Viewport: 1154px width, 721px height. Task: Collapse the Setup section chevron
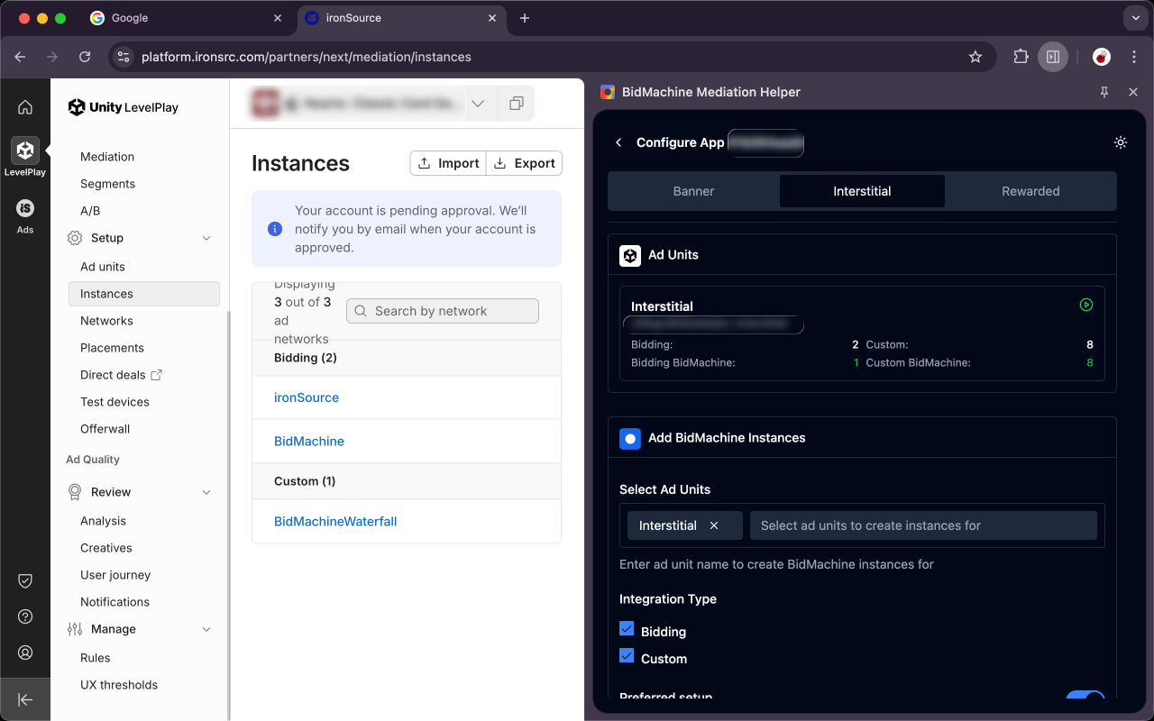coord(206,238)
